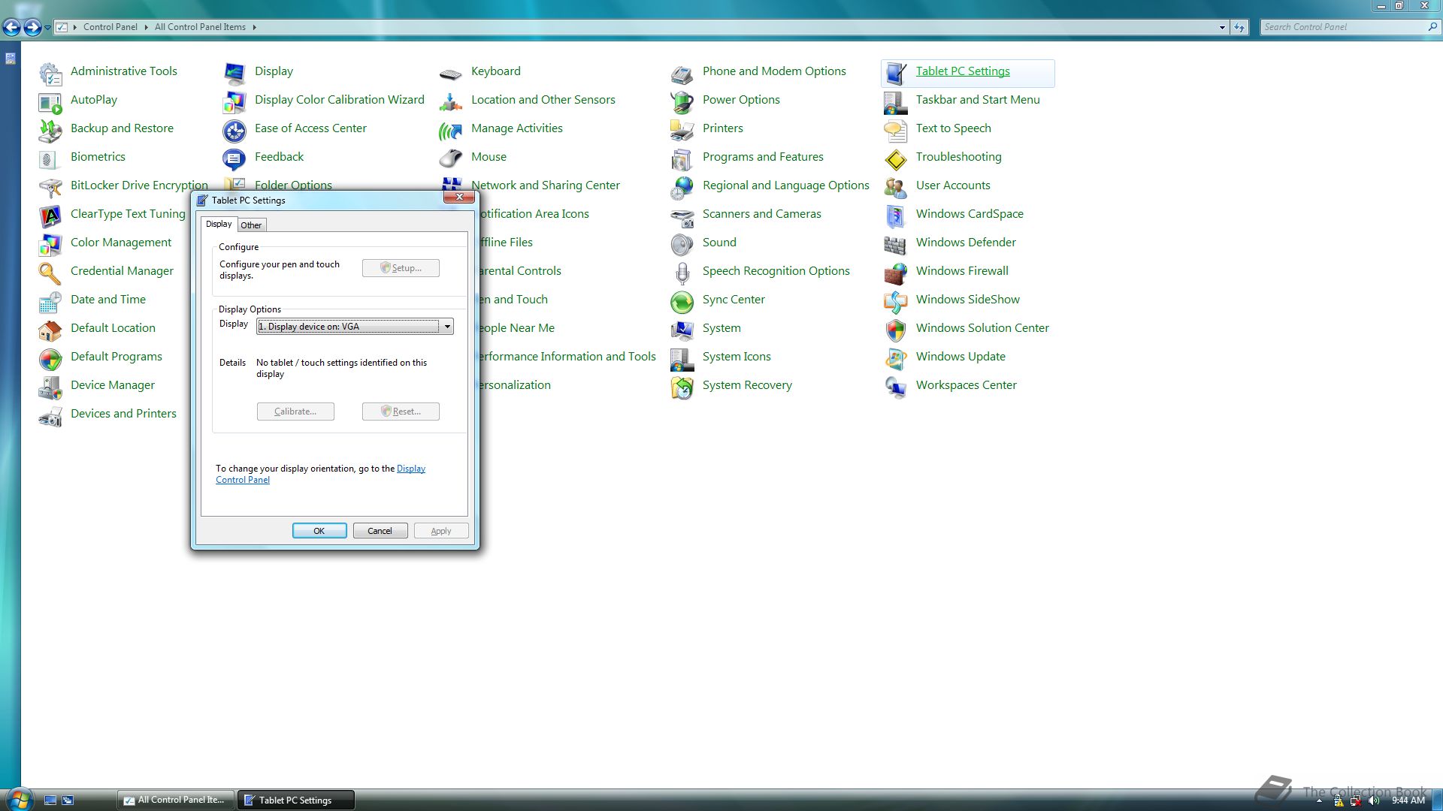
Task: Click the Reset... button
Action: (401, 412)
